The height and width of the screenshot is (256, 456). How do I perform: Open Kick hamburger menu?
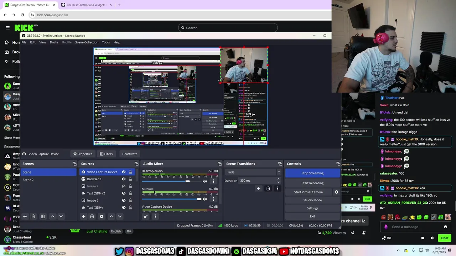tap(7, 28)
